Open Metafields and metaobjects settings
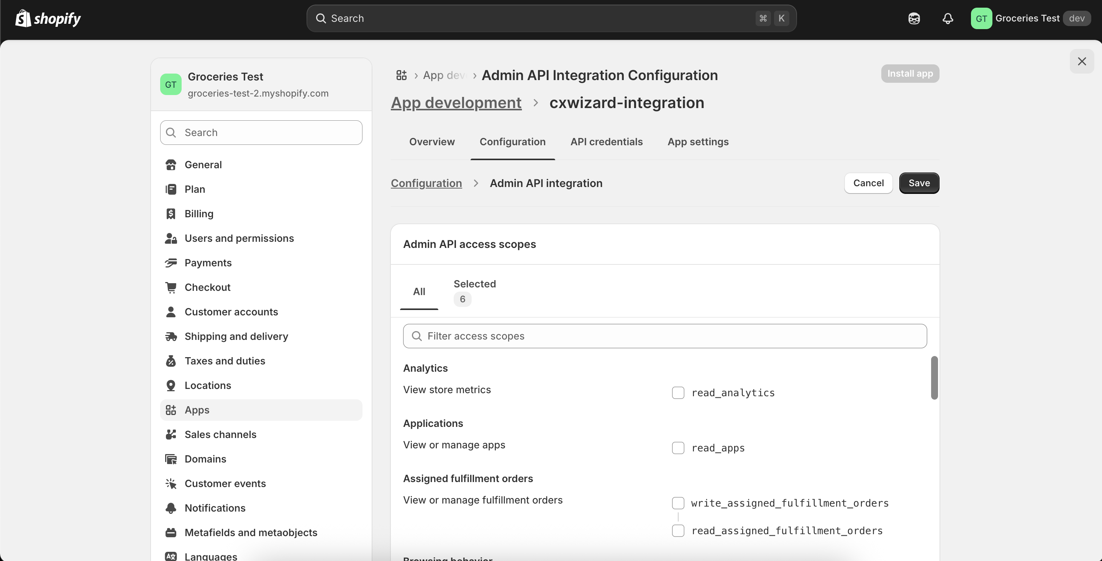1102x561 pixels. click(x=251, y=532)
